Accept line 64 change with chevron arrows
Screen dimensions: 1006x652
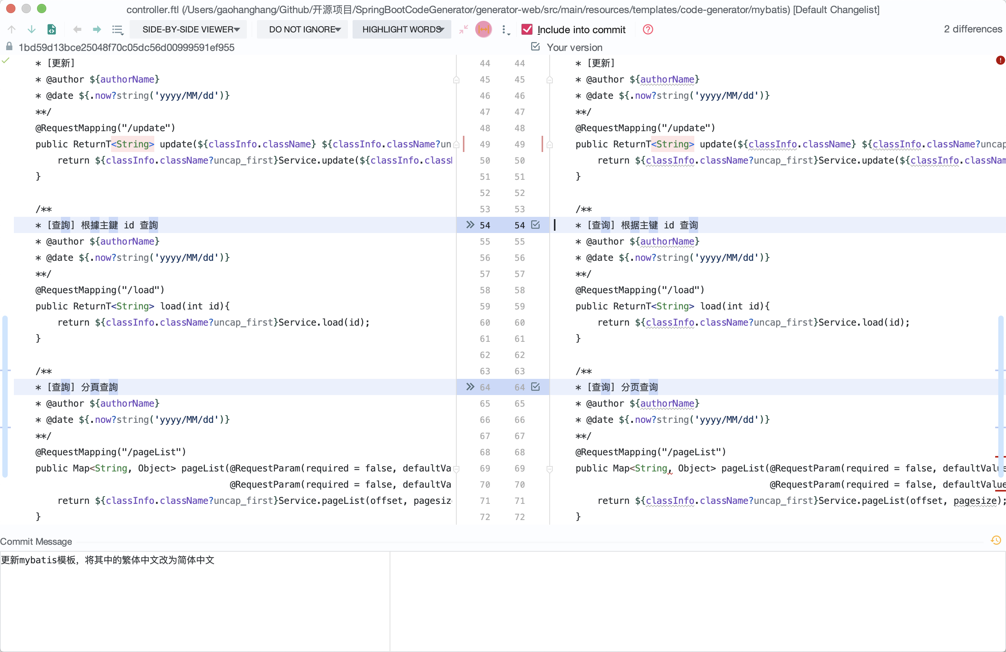coord(470,387)
